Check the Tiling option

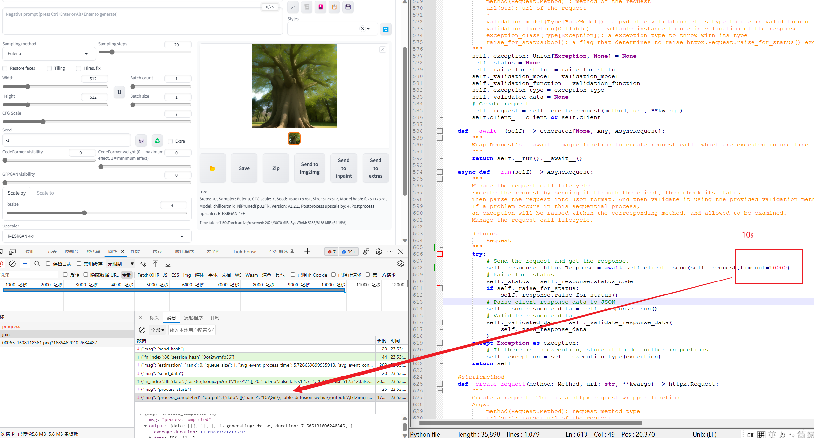pos(49,68)
